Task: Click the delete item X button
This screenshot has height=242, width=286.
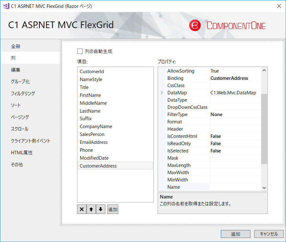Action: coord(82,209)
